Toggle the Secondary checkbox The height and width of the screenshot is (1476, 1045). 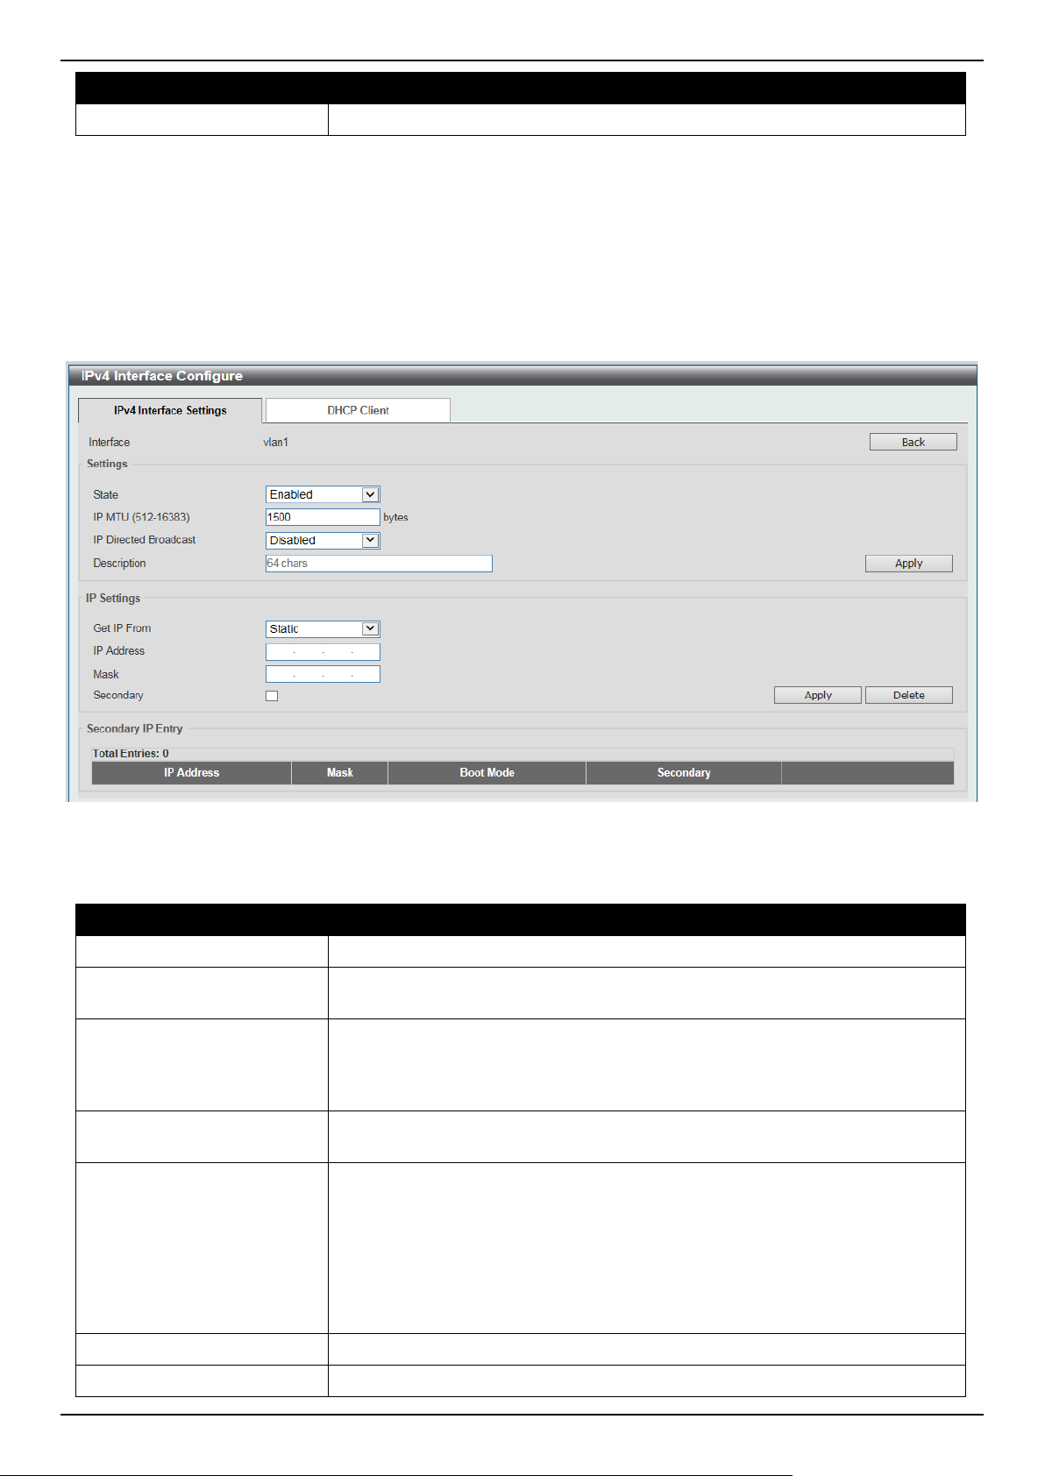(x=272, y=696)
